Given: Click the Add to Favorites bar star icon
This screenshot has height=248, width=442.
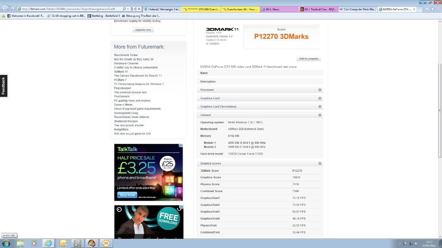Looking at the screenshot, I should 3,16.
